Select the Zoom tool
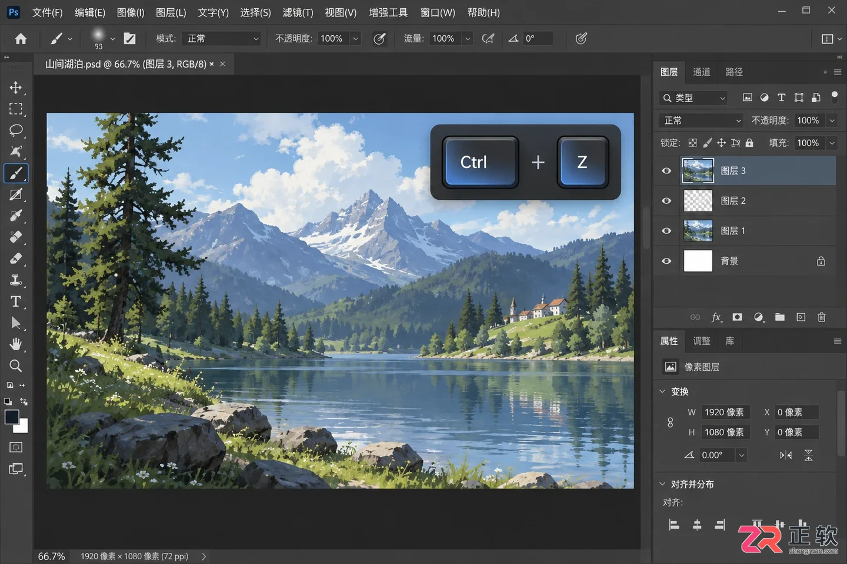This screenshot has width=847, height=564. click(16, 365)
